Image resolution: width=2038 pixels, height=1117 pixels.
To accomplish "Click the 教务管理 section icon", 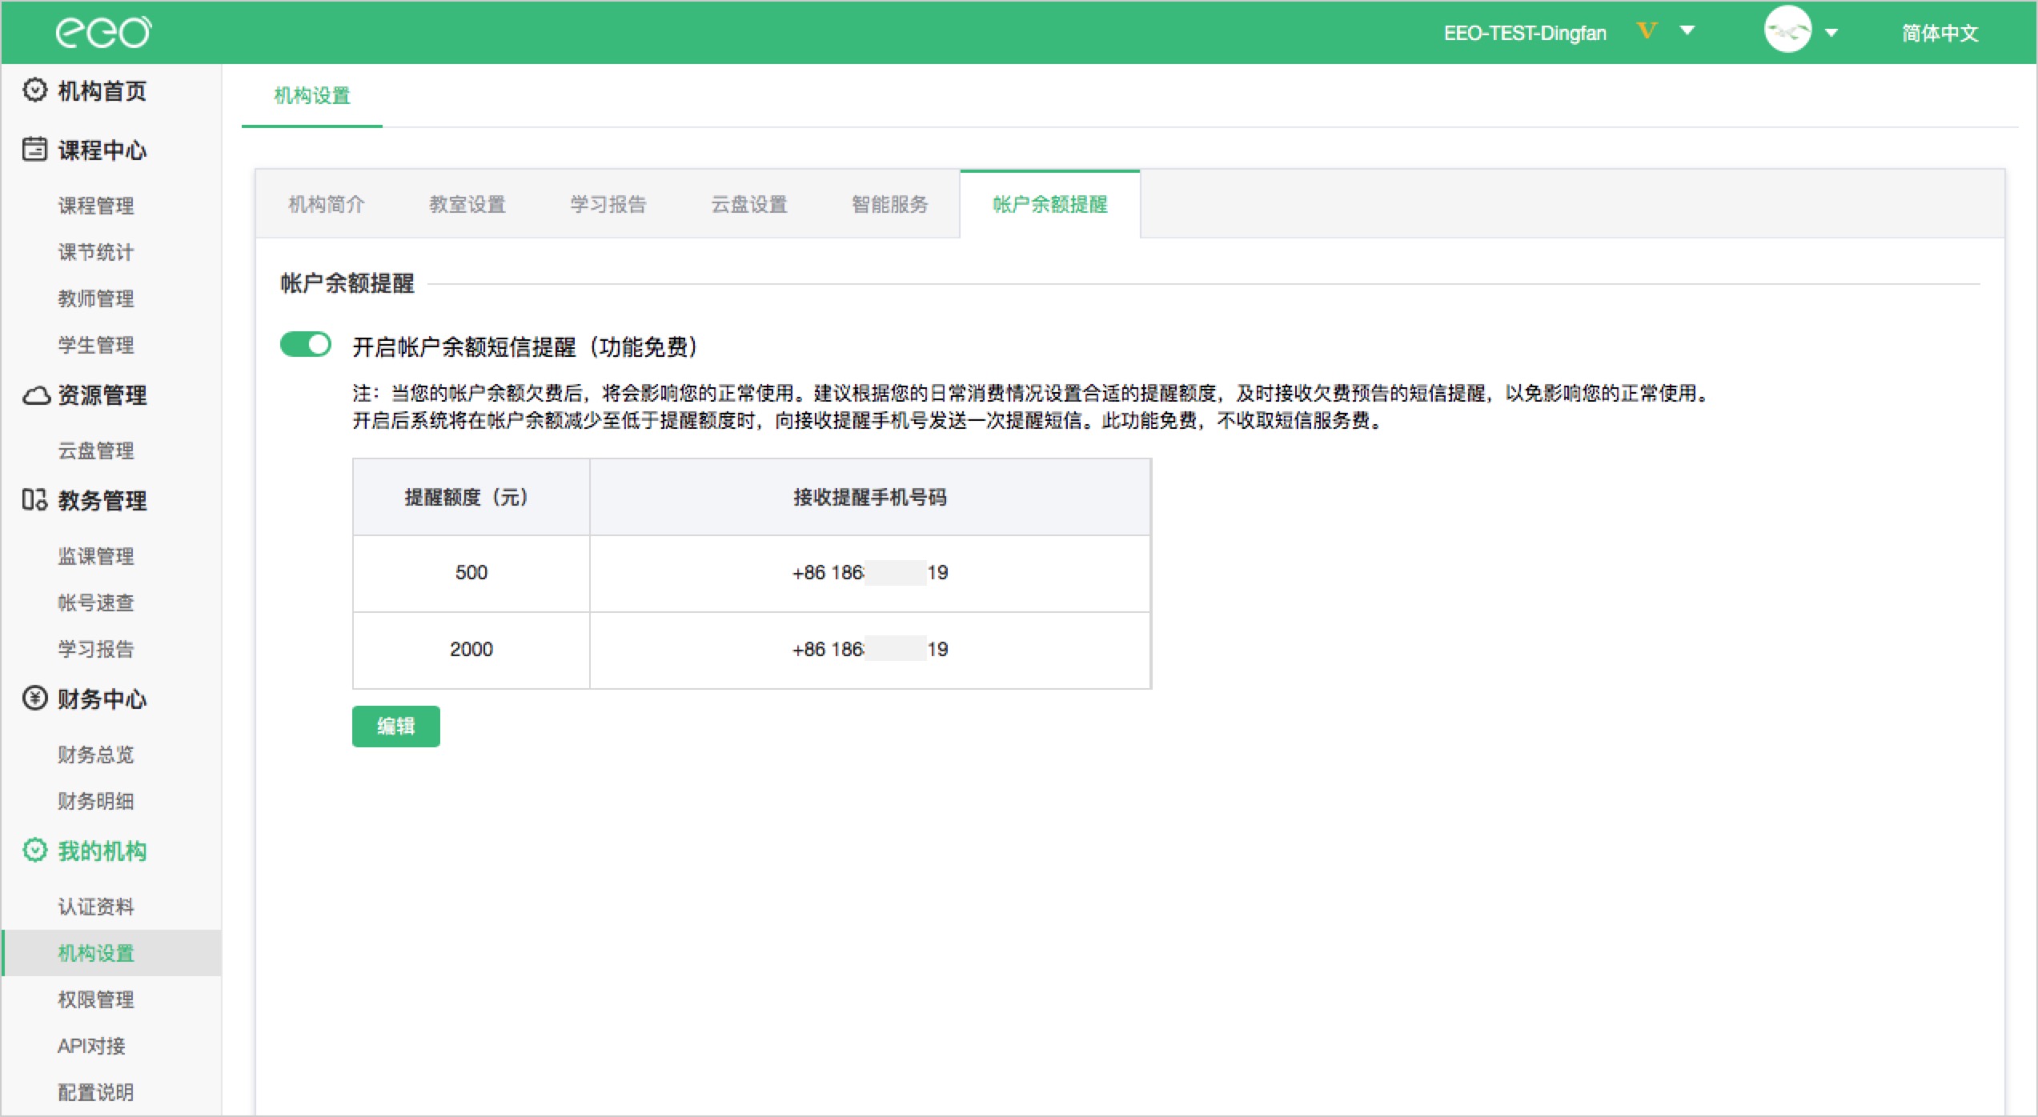I will point(34,500).
